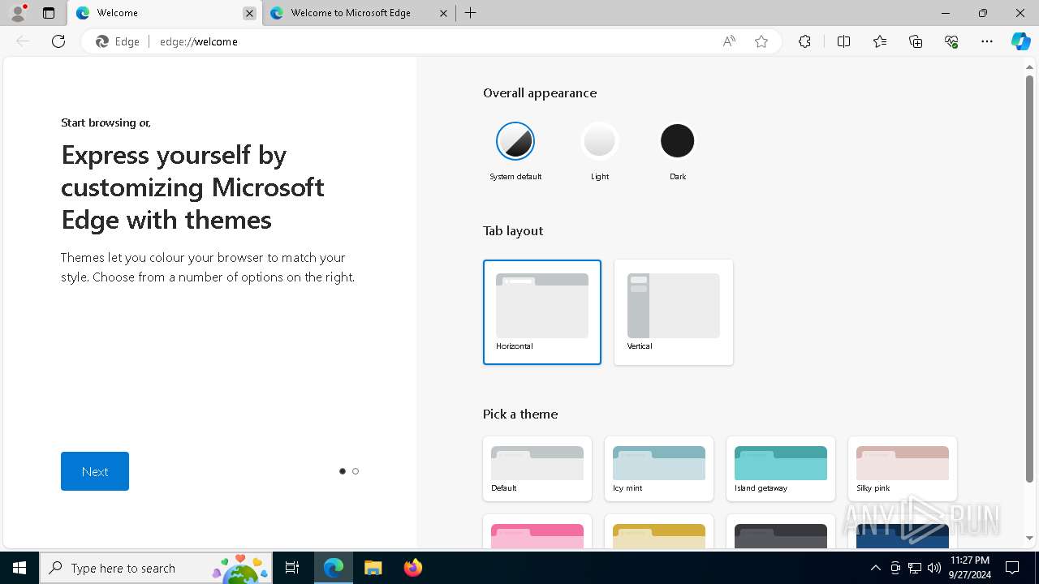The width and height of the screenshot is (1039, 584).
Task: Open the profile avatar menu
Action: click(x=18, y=13)
